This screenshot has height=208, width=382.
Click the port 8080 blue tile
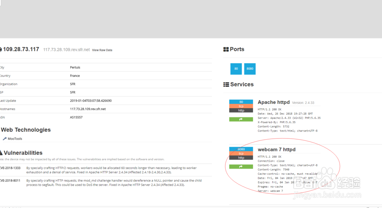tap(250, 69)
